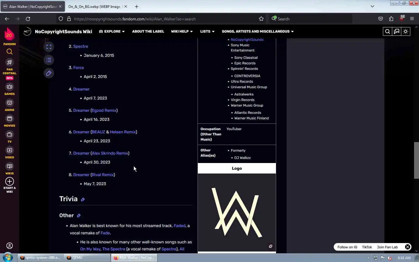The height and width of the screenshot is (262, 419).
Task: Edit the Other section pencil icon
Action: (x=79, y=215)
